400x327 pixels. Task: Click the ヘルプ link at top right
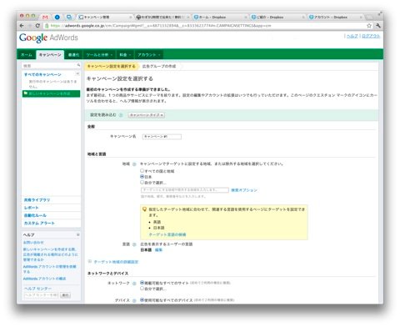(352, 36)
